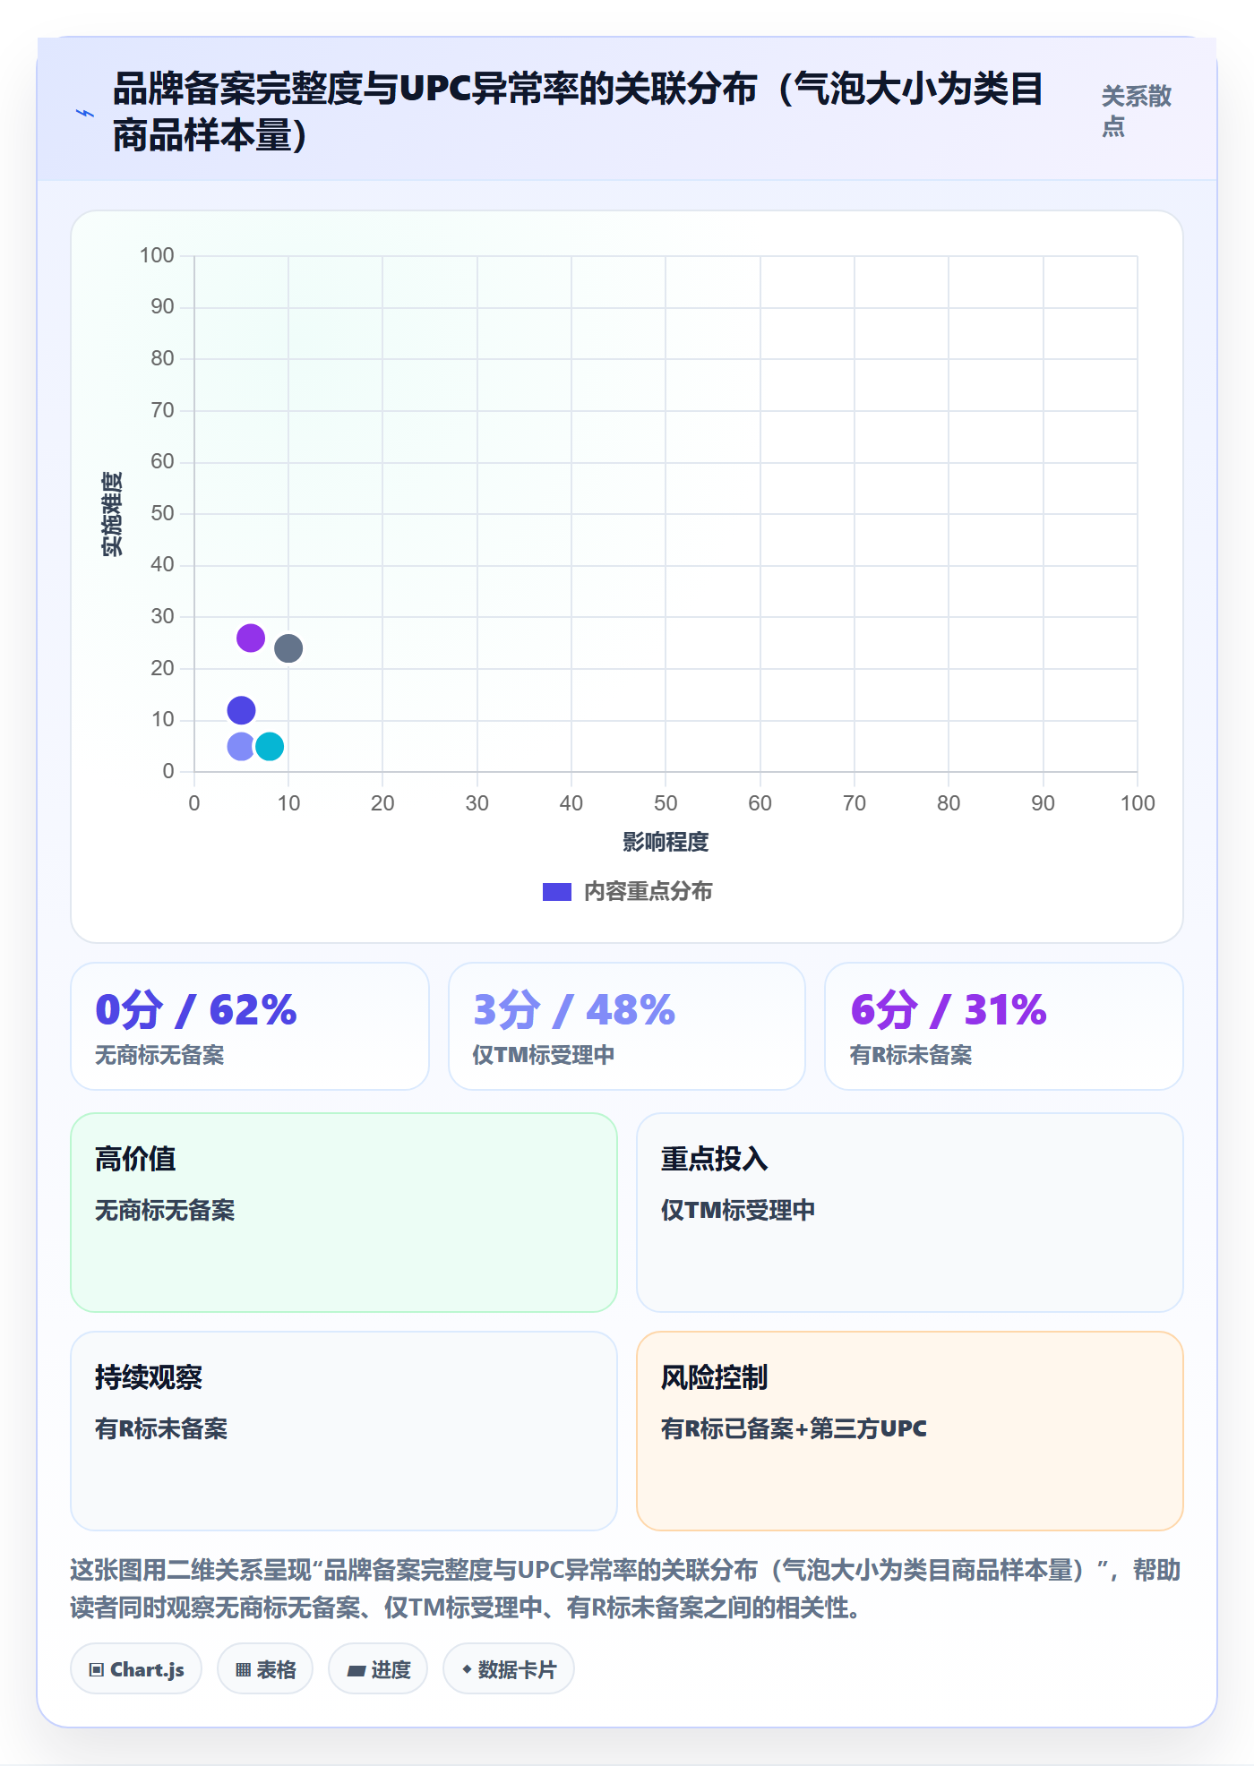Click the 影响程度 x-axis title
Screen dimensions: 1254x1766
[666, 842]
